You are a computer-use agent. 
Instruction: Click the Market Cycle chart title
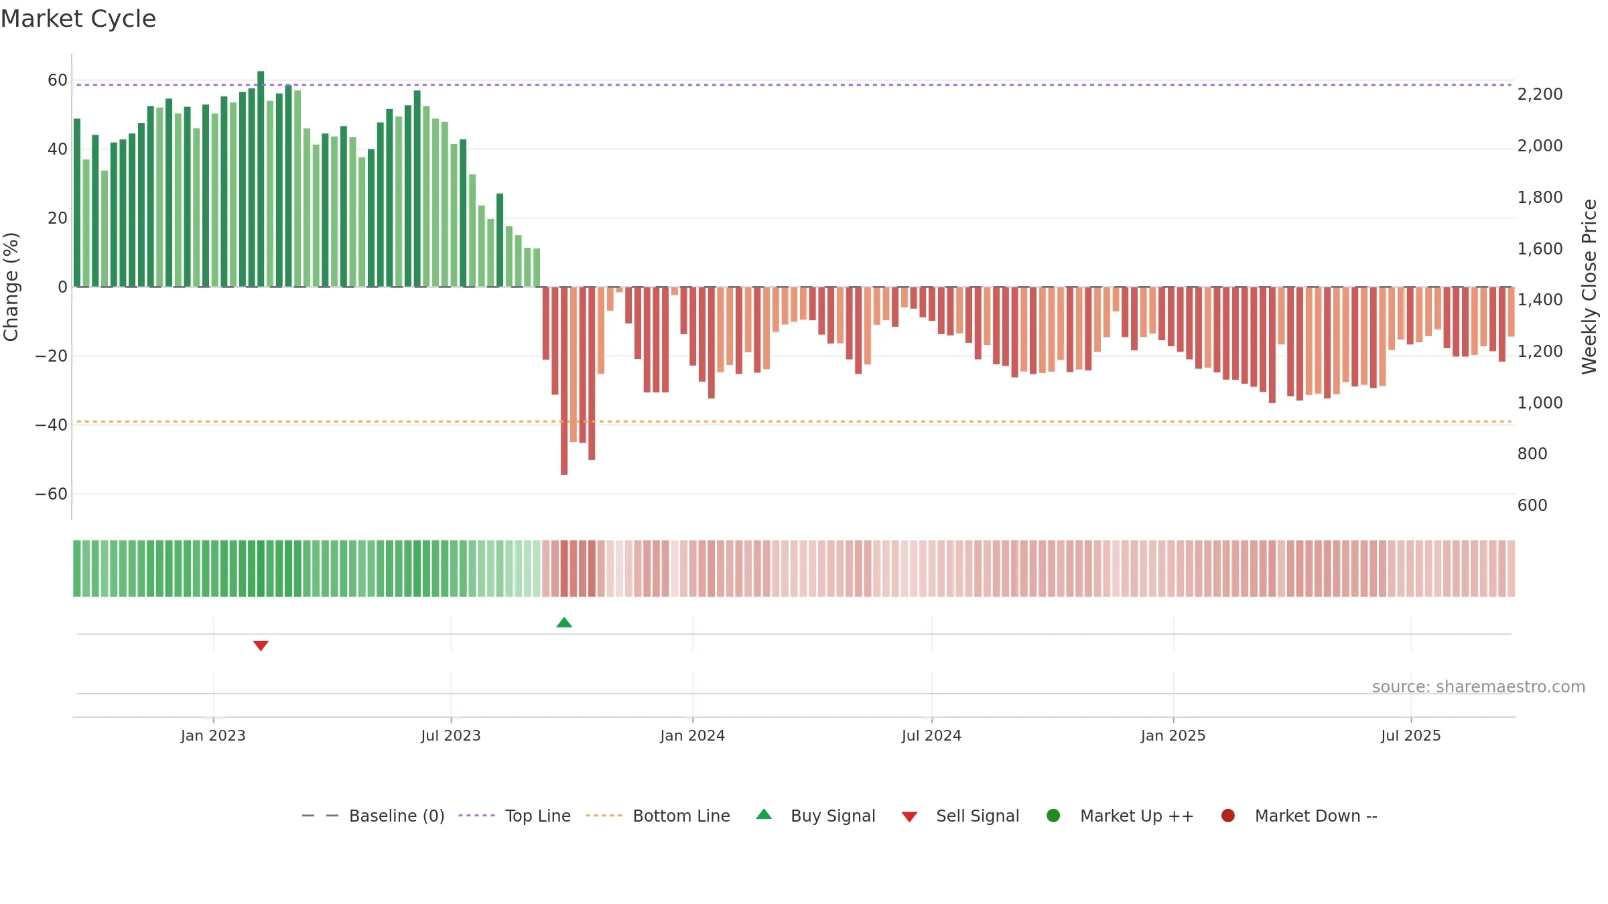(78, 19)
